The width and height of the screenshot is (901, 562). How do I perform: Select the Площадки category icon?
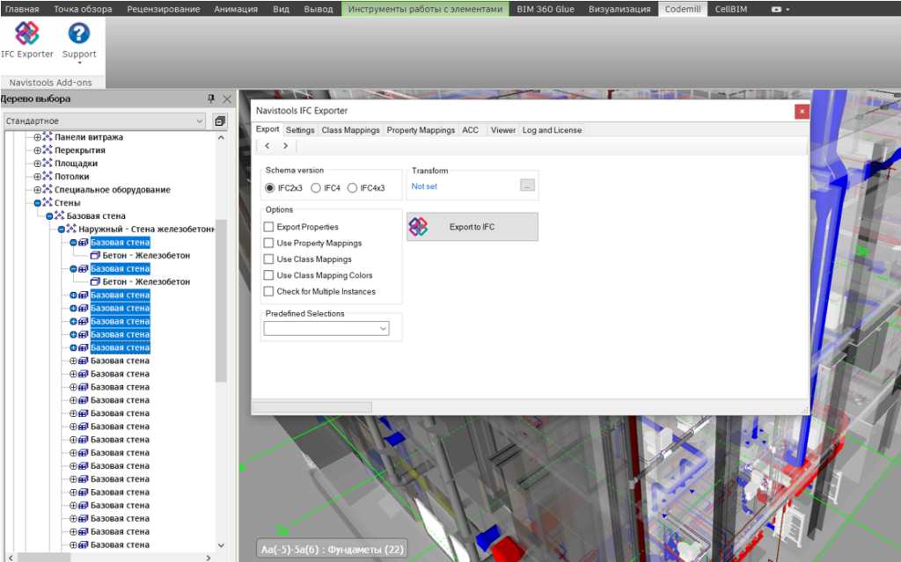click(x=48, y=164)
